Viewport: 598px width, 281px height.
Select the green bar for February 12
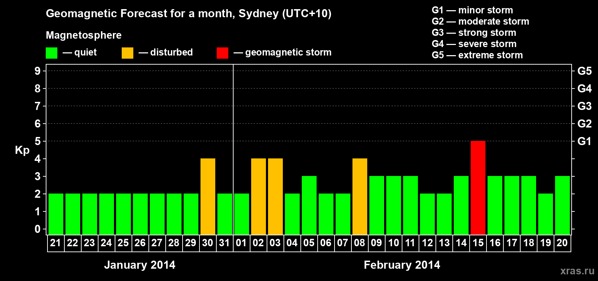pyautogui.click(x=427, y=214)
